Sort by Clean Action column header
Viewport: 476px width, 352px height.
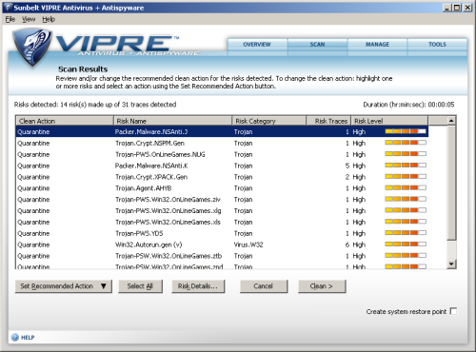[65, 121]
